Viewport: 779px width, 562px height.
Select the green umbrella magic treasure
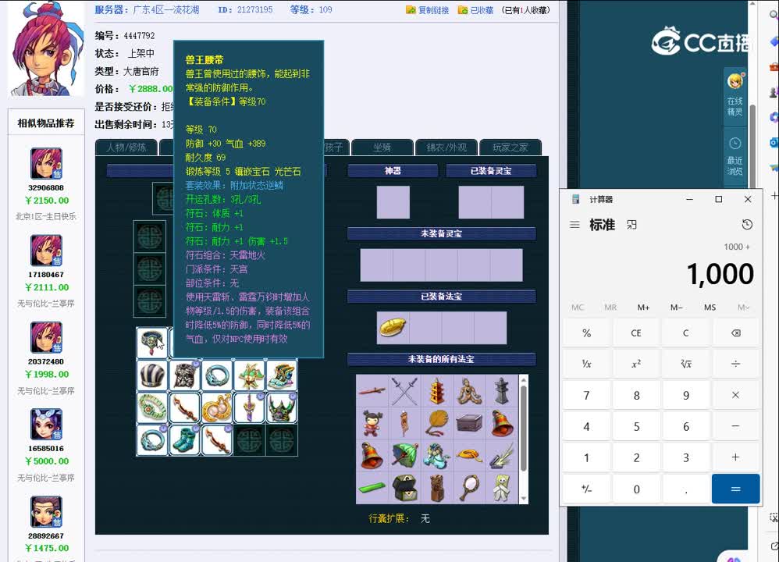pos(404,456)
